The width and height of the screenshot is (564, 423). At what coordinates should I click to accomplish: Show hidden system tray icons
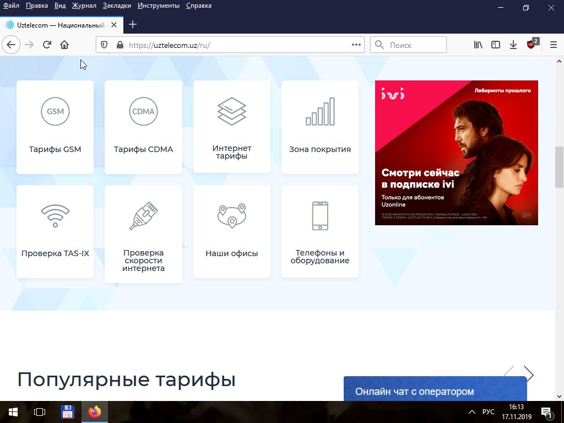[472, 412]
